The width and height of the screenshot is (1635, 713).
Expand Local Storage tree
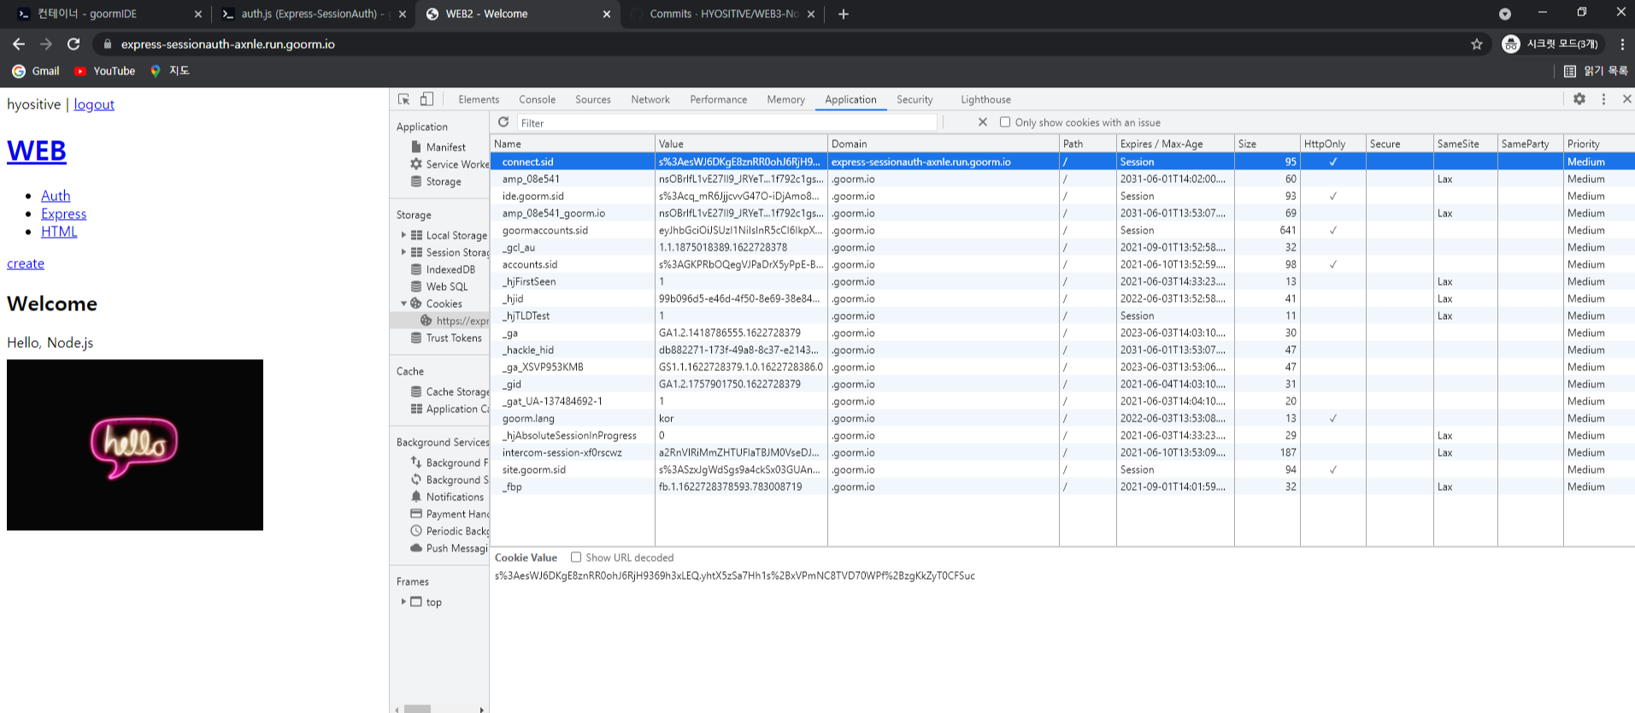pos(403,235)
